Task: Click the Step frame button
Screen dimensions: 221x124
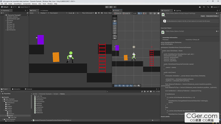Action: pyautogui.click(x=115, y=7)
